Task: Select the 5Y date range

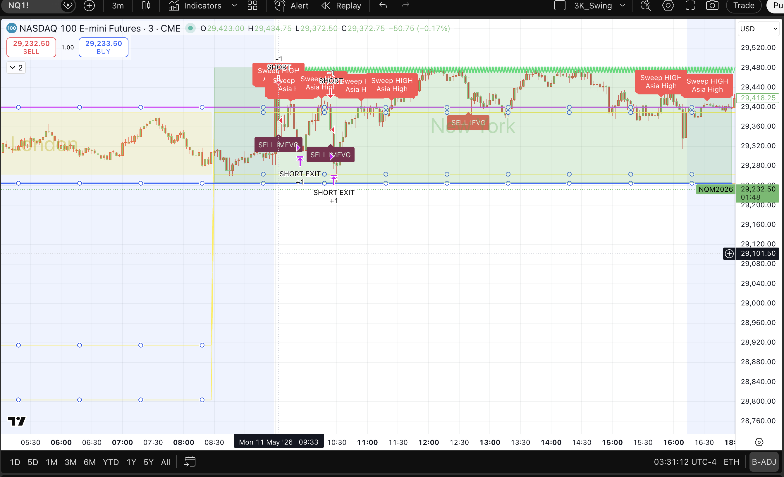Action: tap(149, 462)
